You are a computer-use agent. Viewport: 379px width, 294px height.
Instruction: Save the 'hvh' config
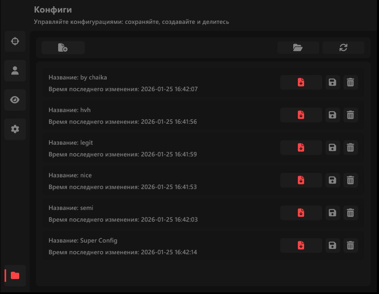tap(333, 115)
